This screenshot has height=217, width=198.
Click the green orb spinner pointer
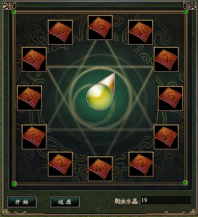pyautogui.click(x=101, y=92)
